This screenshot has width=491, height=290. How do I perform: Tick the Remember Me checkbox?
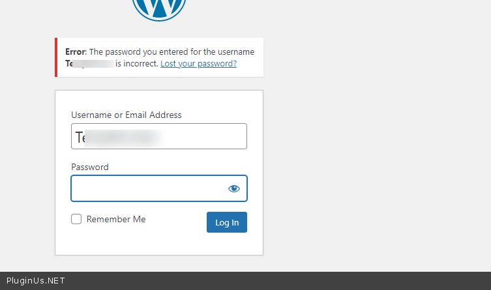76,220
